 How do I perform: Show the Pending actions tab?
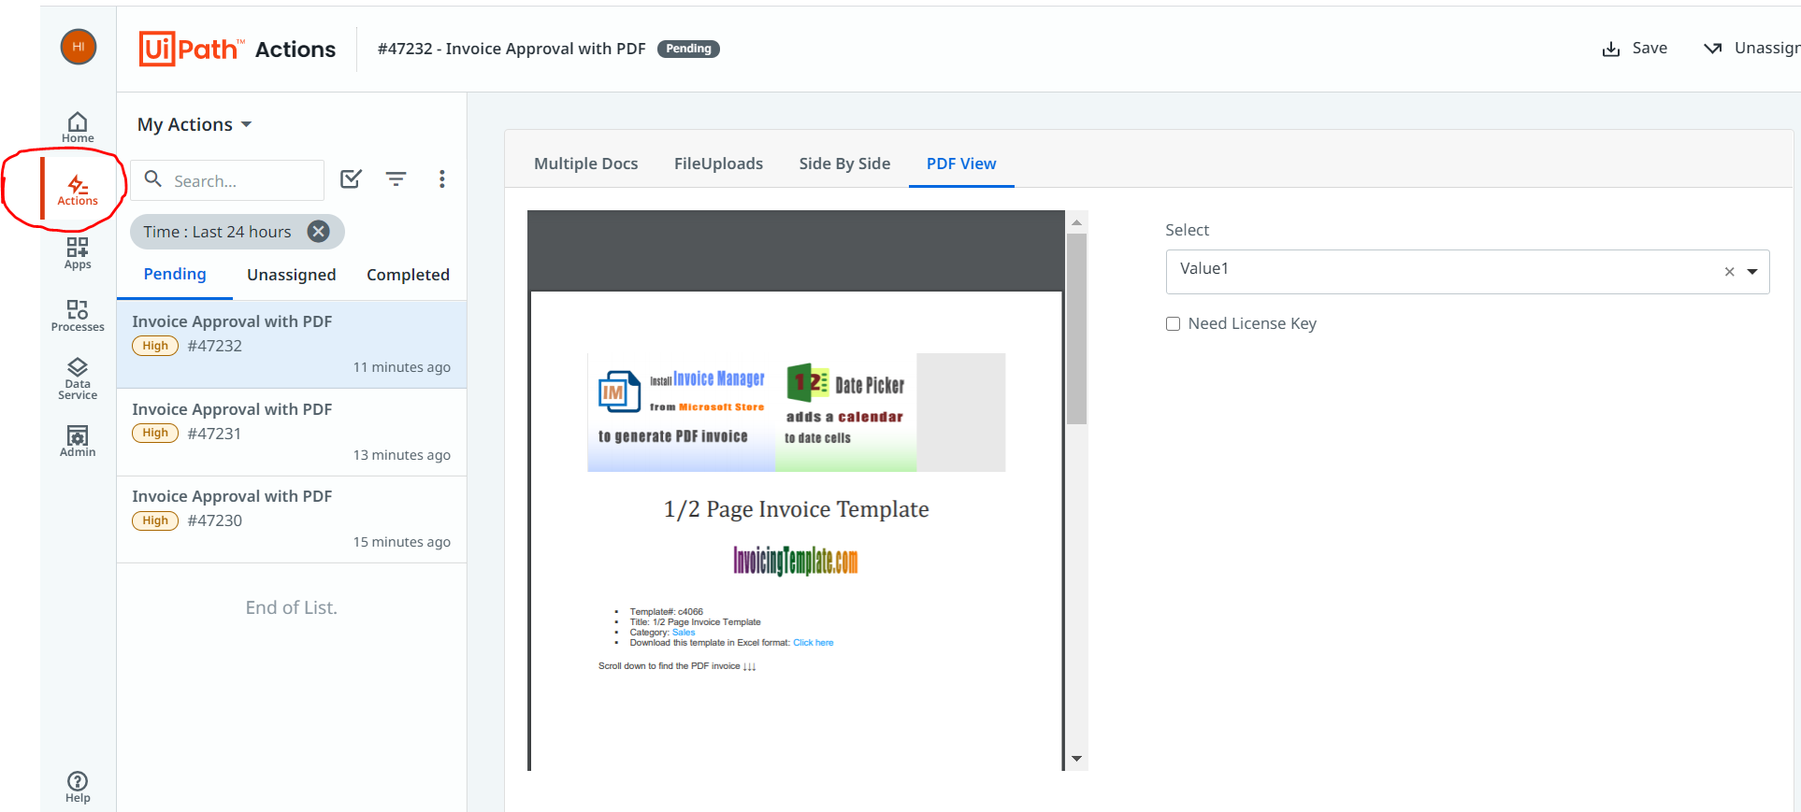[175, 274]
